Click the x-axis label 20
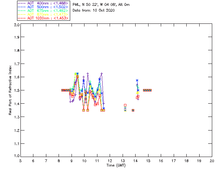The image size is (218, 174). 212,161
